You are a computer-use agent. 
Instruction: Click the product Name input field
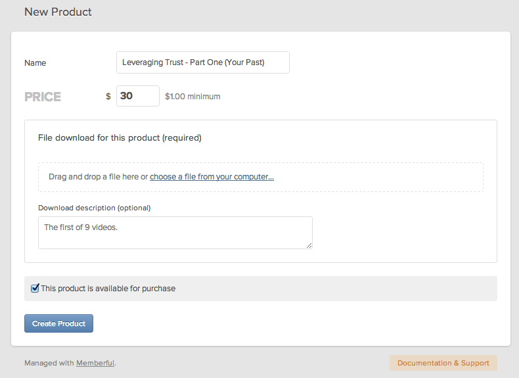point(202,62)
